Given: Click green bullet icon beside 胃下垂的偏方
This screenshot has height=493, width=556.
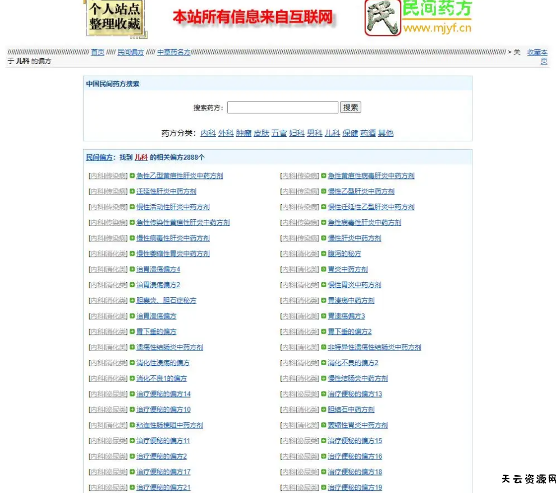Looking at the screenshot, I should point(131,331).
